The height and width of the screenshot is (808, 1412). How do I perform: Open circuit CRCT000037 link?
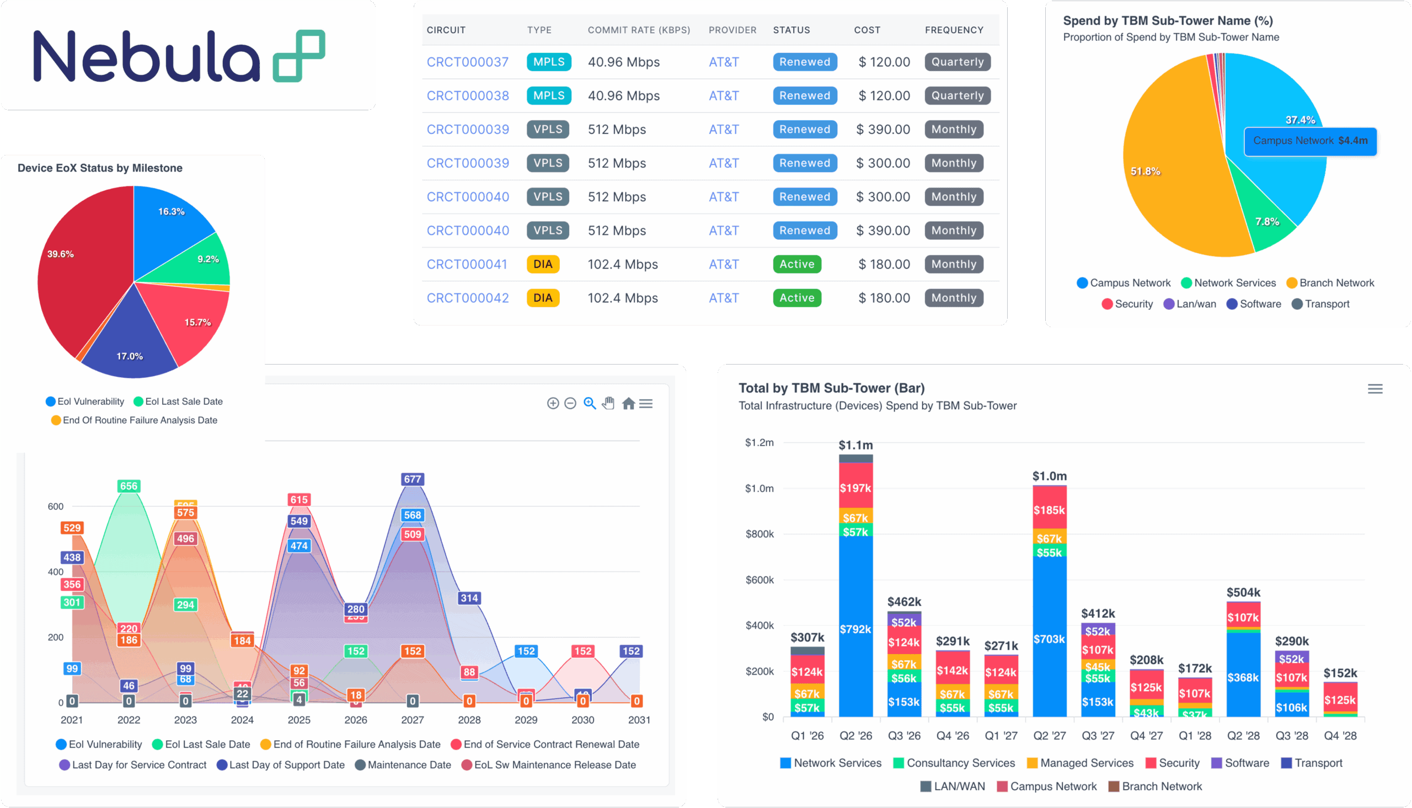pyautogui.click(x=467, y=62)
